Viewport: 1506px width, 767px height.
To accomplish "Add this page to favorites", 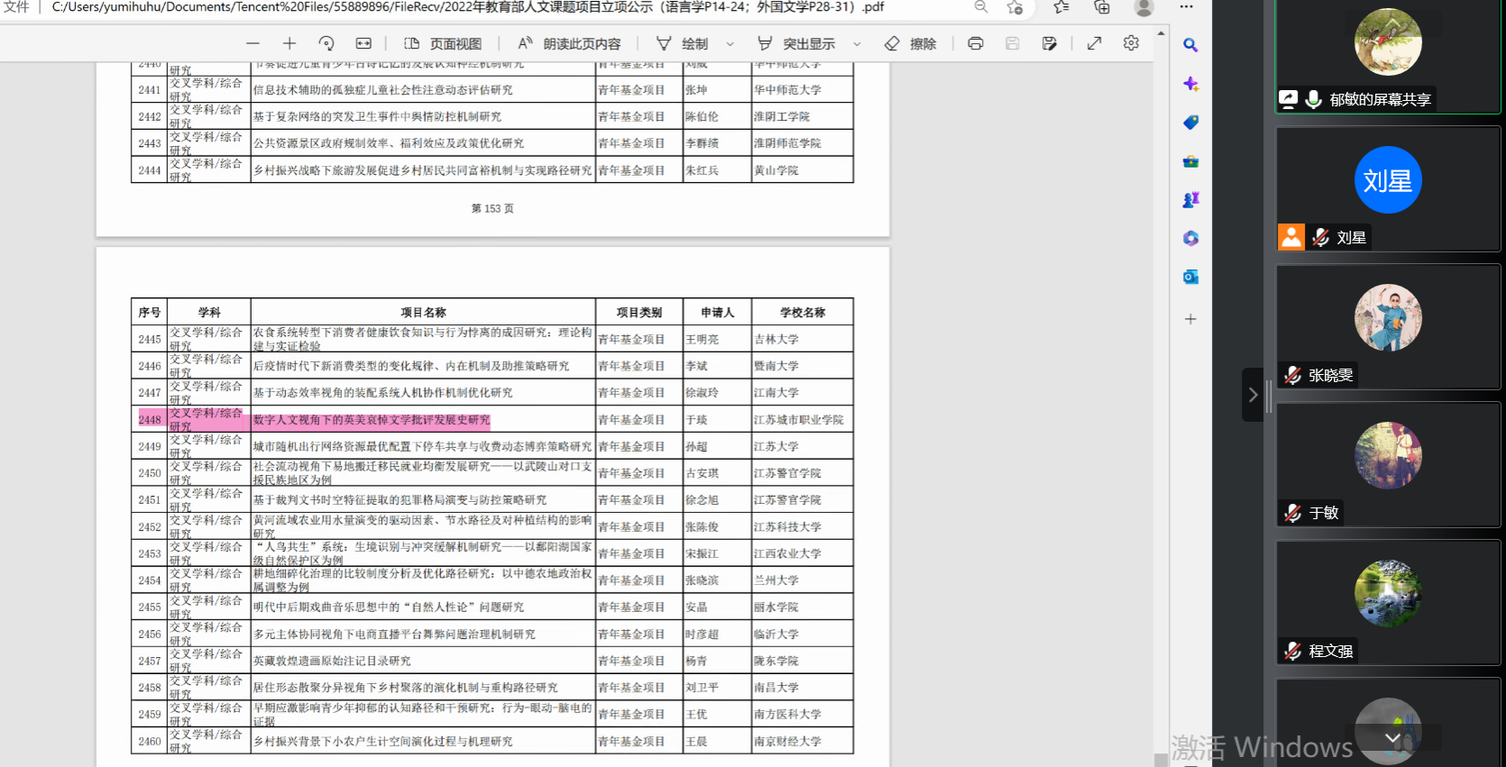I will (1015, 7).
